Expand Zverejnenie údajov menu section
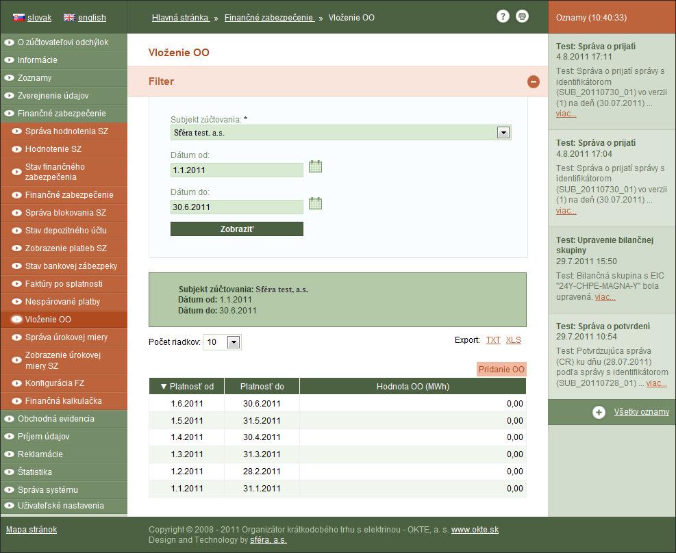This screenshot has width=676, height=553. [64, 96]
